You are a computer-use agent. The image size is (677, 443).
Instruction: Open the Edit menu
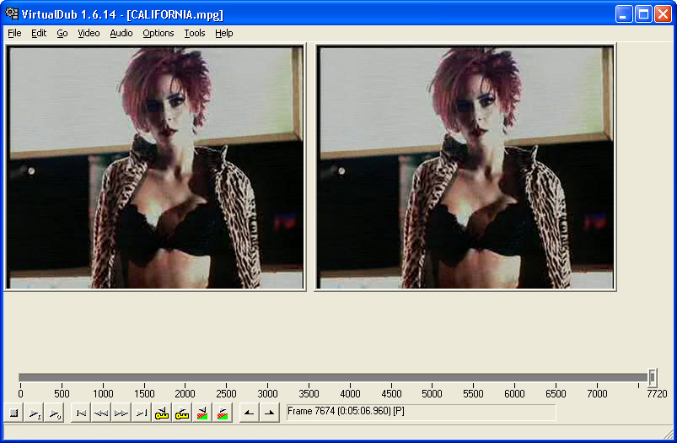coord(39,33)
